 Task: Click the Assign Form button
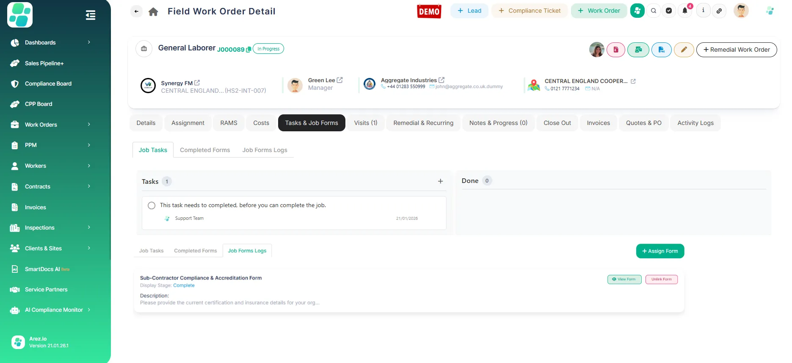pos(660,251)
